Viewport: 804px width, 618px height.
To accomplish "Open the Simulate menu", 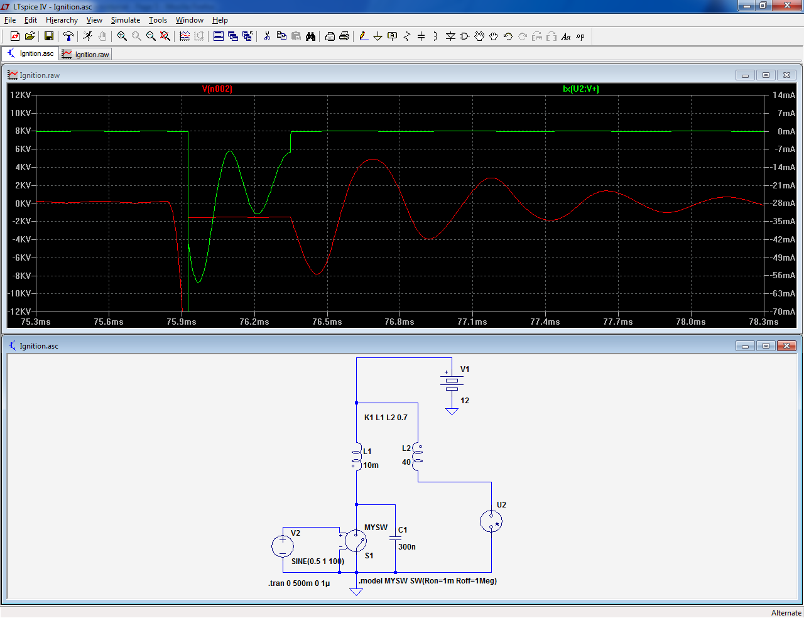I will pos(125,20).
